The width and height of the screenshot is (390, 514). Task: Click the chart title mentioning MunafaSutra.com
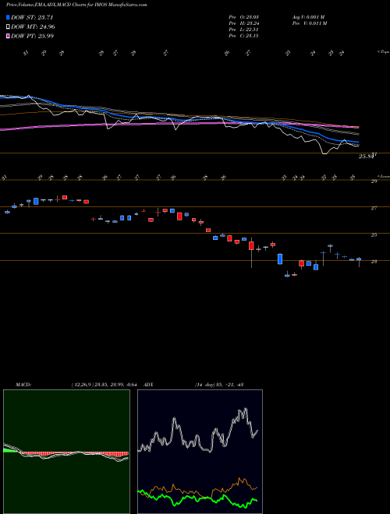[x=76, y=5]
